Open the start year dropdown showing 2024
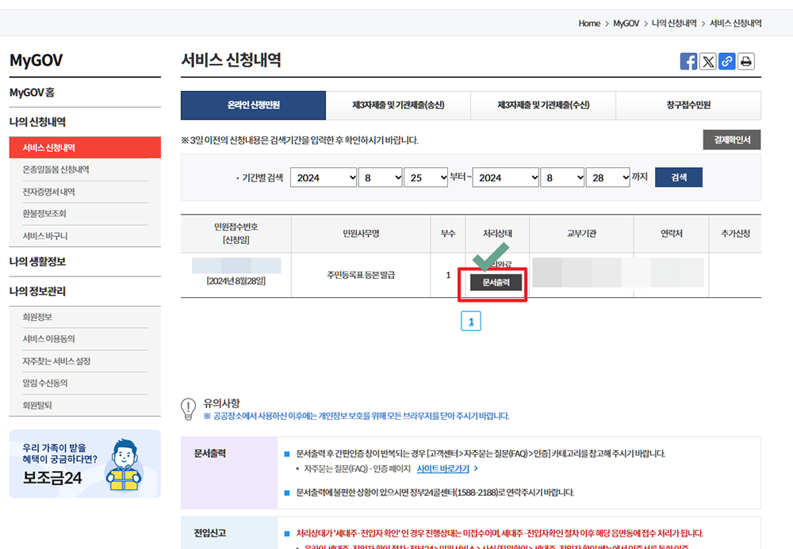The image size is (793, 549). coord(323,177)
